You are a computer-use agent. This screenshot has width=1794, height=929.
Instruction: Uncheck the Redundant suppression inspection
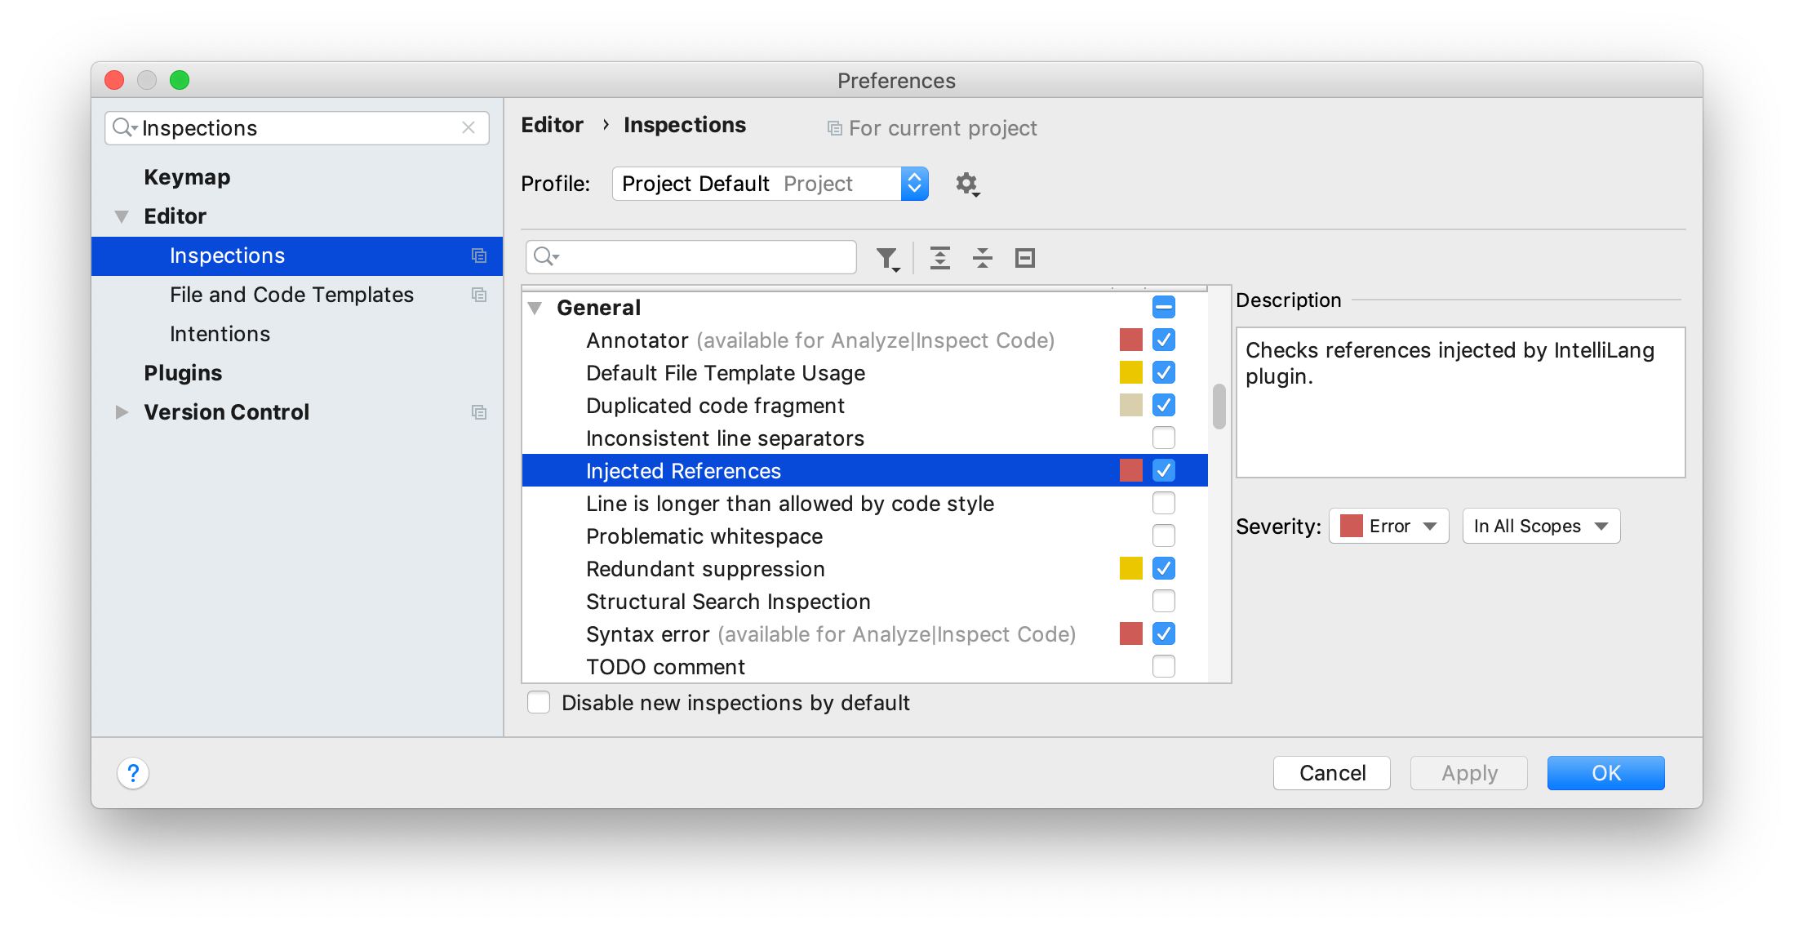pos(1164,568)
